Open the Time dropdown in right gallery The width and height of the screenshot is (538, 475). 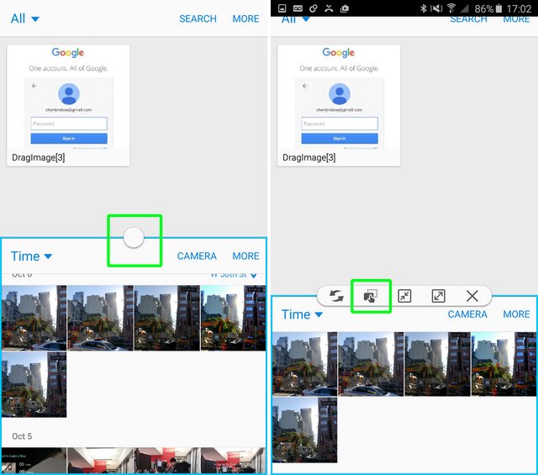(x=302, y=314)
